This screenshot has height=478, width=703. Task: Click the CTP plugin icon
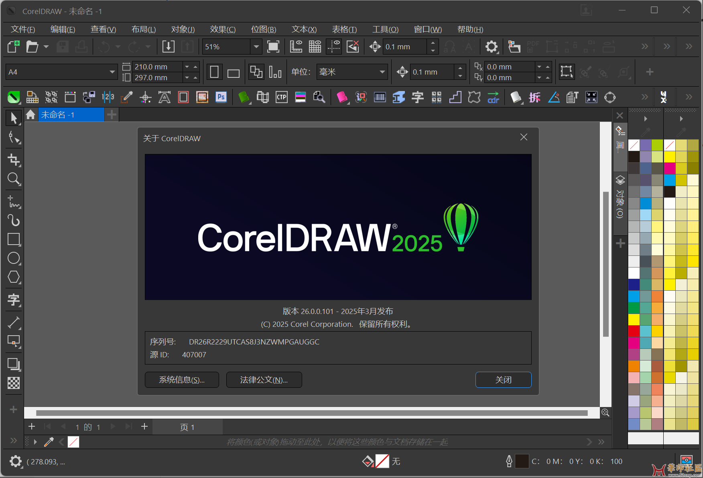tap(282, 97)
